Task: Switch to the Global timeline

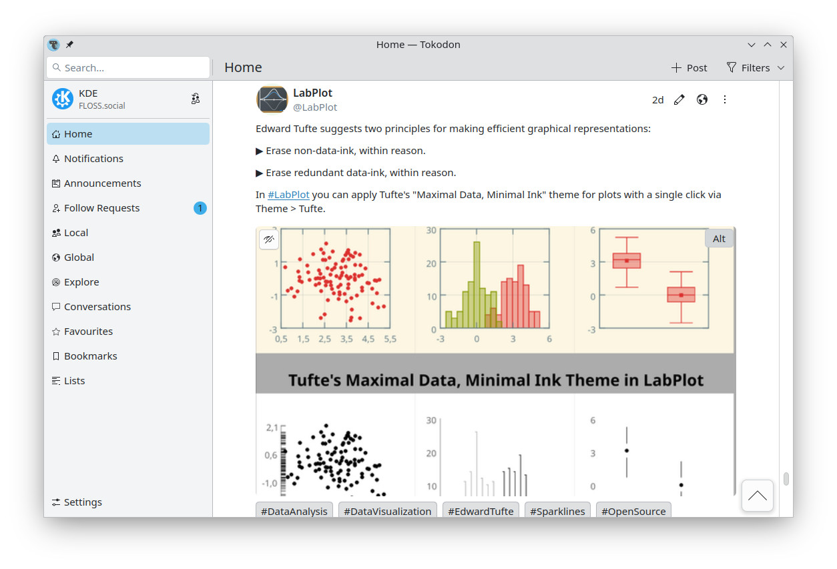Action: coord(128,257)
